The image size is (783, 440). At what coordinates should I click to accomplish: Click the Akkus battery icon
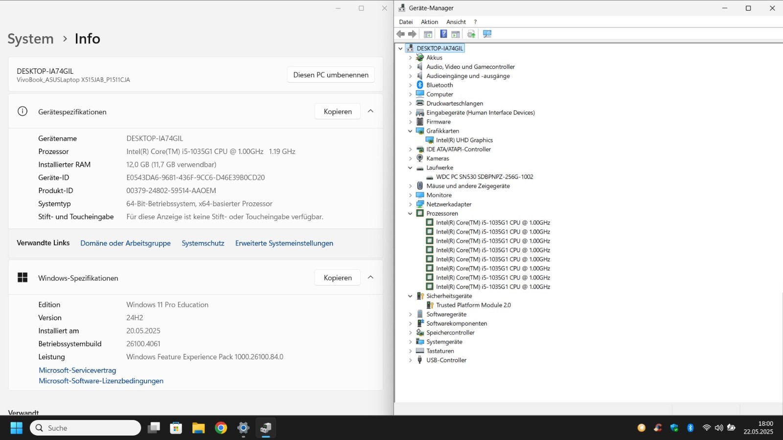click(x=420, y=58)
